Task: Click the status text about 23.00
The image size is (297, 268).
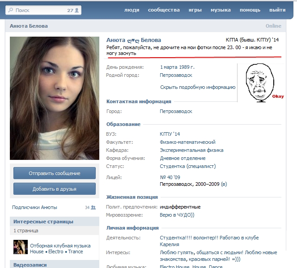Action: click(x=189, y=50)
